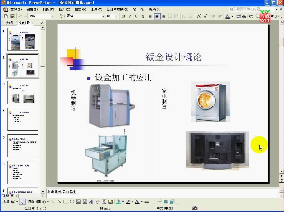Image resolution: width=284 pixels, height=212 pixels.
Task: Open shadow style options
Action: [x=166, y=202]
